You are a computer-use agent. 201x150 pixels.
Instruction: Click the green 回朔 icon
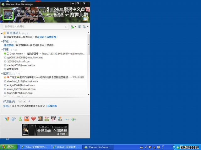point(47,119)
